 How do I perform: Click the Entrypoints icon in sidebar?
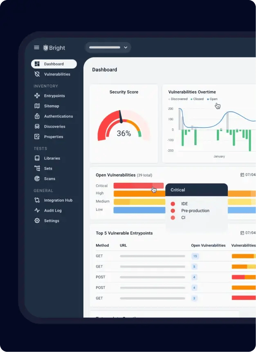click(x=37, y=96)
